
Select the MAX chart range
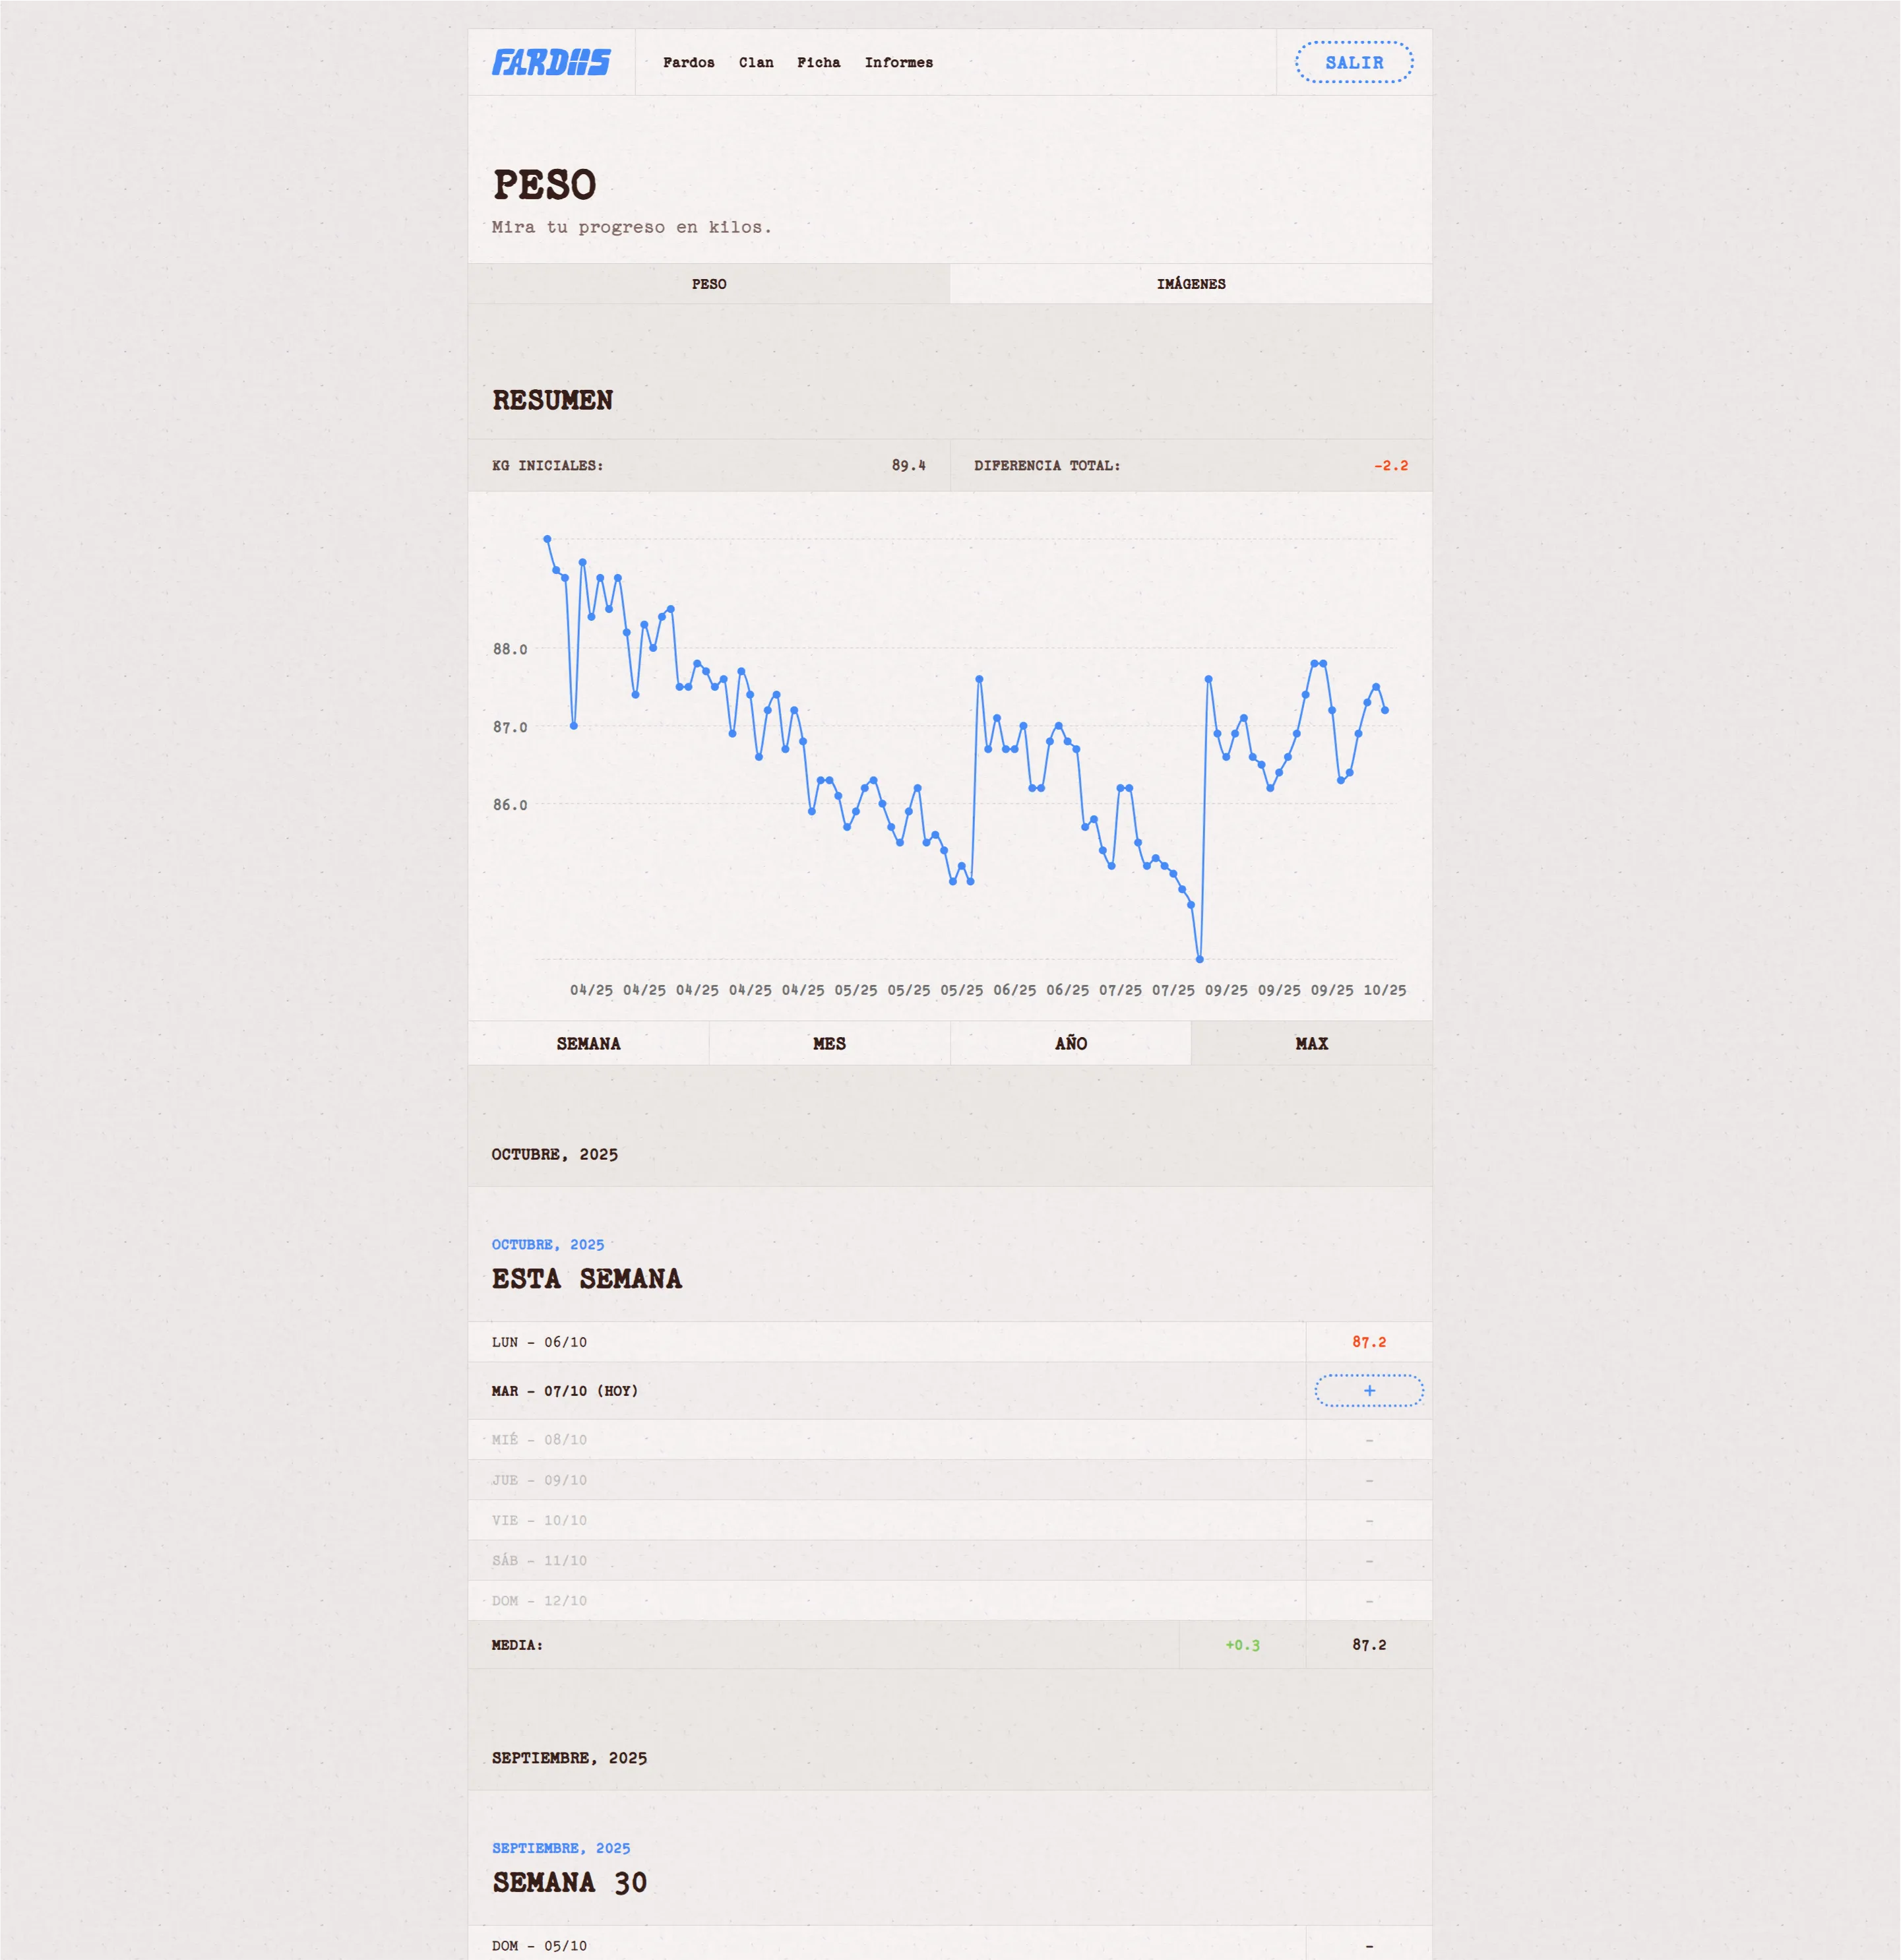pyautogui.click(x=1311, y=1043)
